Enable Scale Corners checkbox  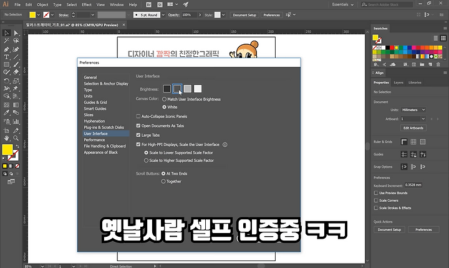tap(376, 201)
